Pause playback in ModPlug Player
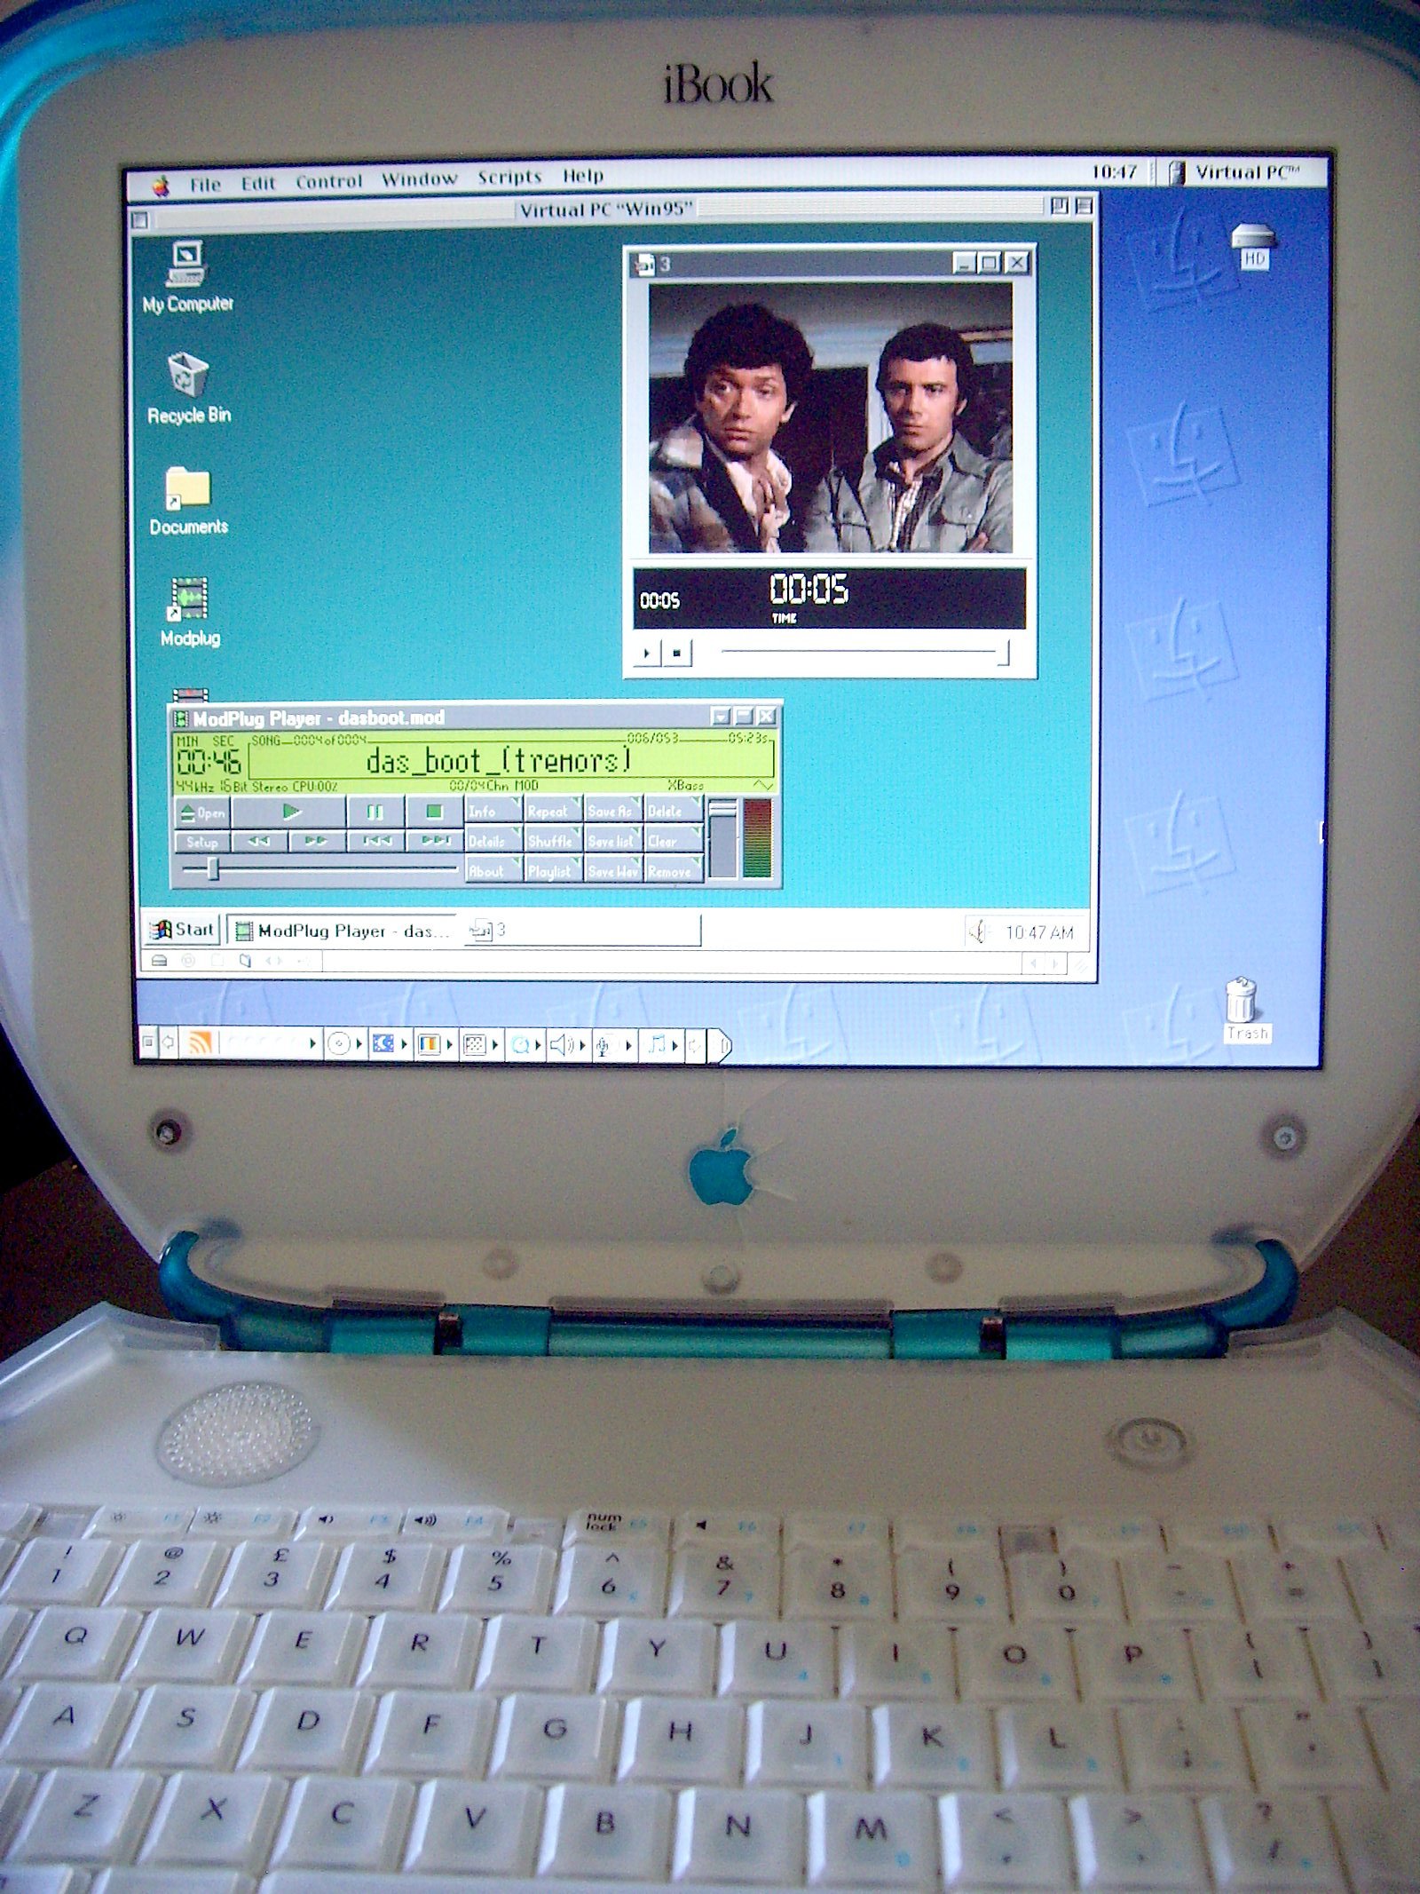The width and height of the screenshot is (1420, 1894). click(375, 812)
